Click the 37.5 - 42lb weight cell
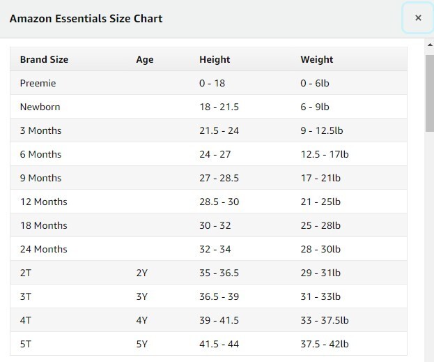The height and width of the screenshot is (362, 434). tap(325, 344)
